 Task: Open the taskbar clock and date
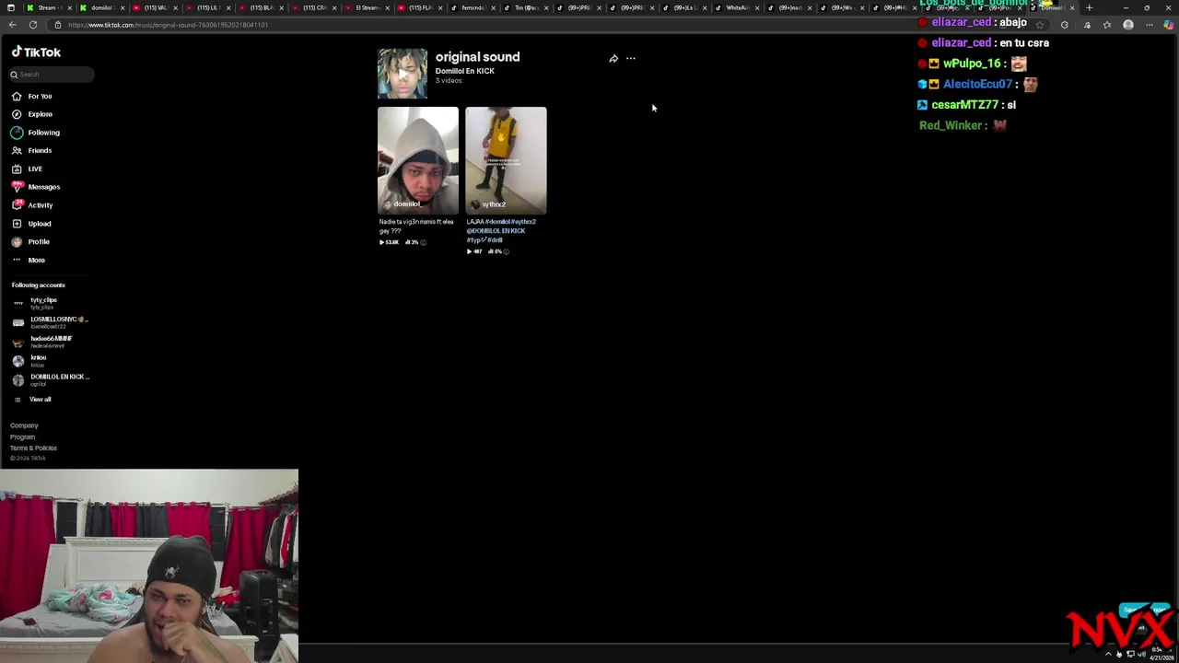[1161, 654]
